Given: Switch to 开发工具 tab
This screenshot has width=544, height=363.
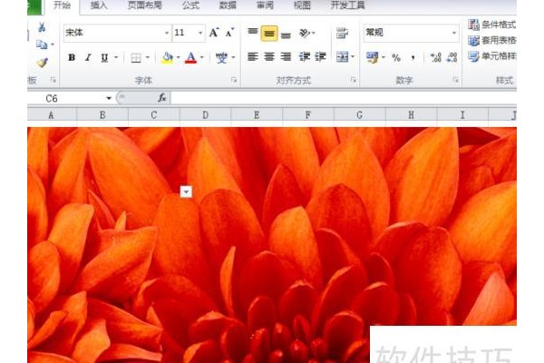Looking at the screenshot, I should pos(347,5).
